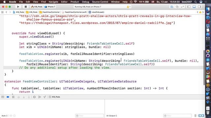Hide the debug area button
This screenshot has width=211, height=118.
tap(3, 97)
